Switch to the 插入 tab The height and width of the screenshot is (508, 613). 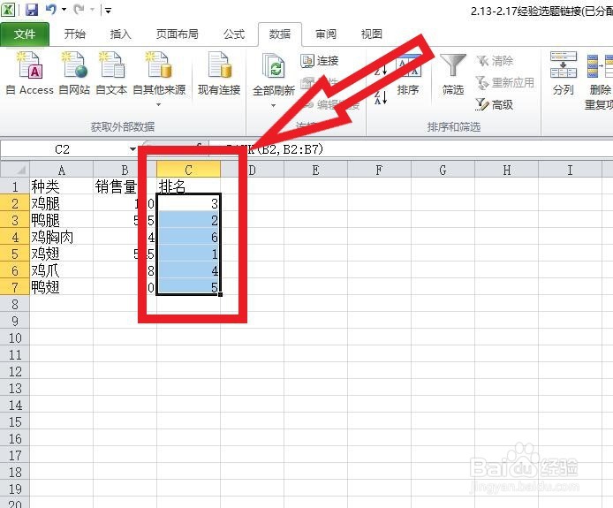120,34
